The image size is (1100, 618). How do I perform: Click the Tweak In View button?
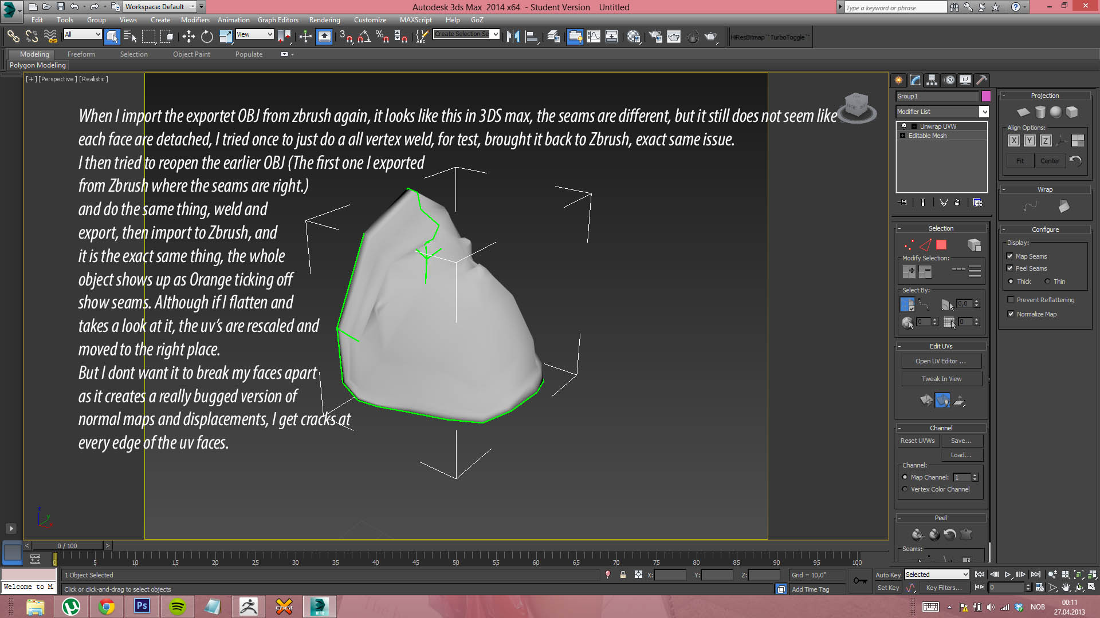(941, 379)
